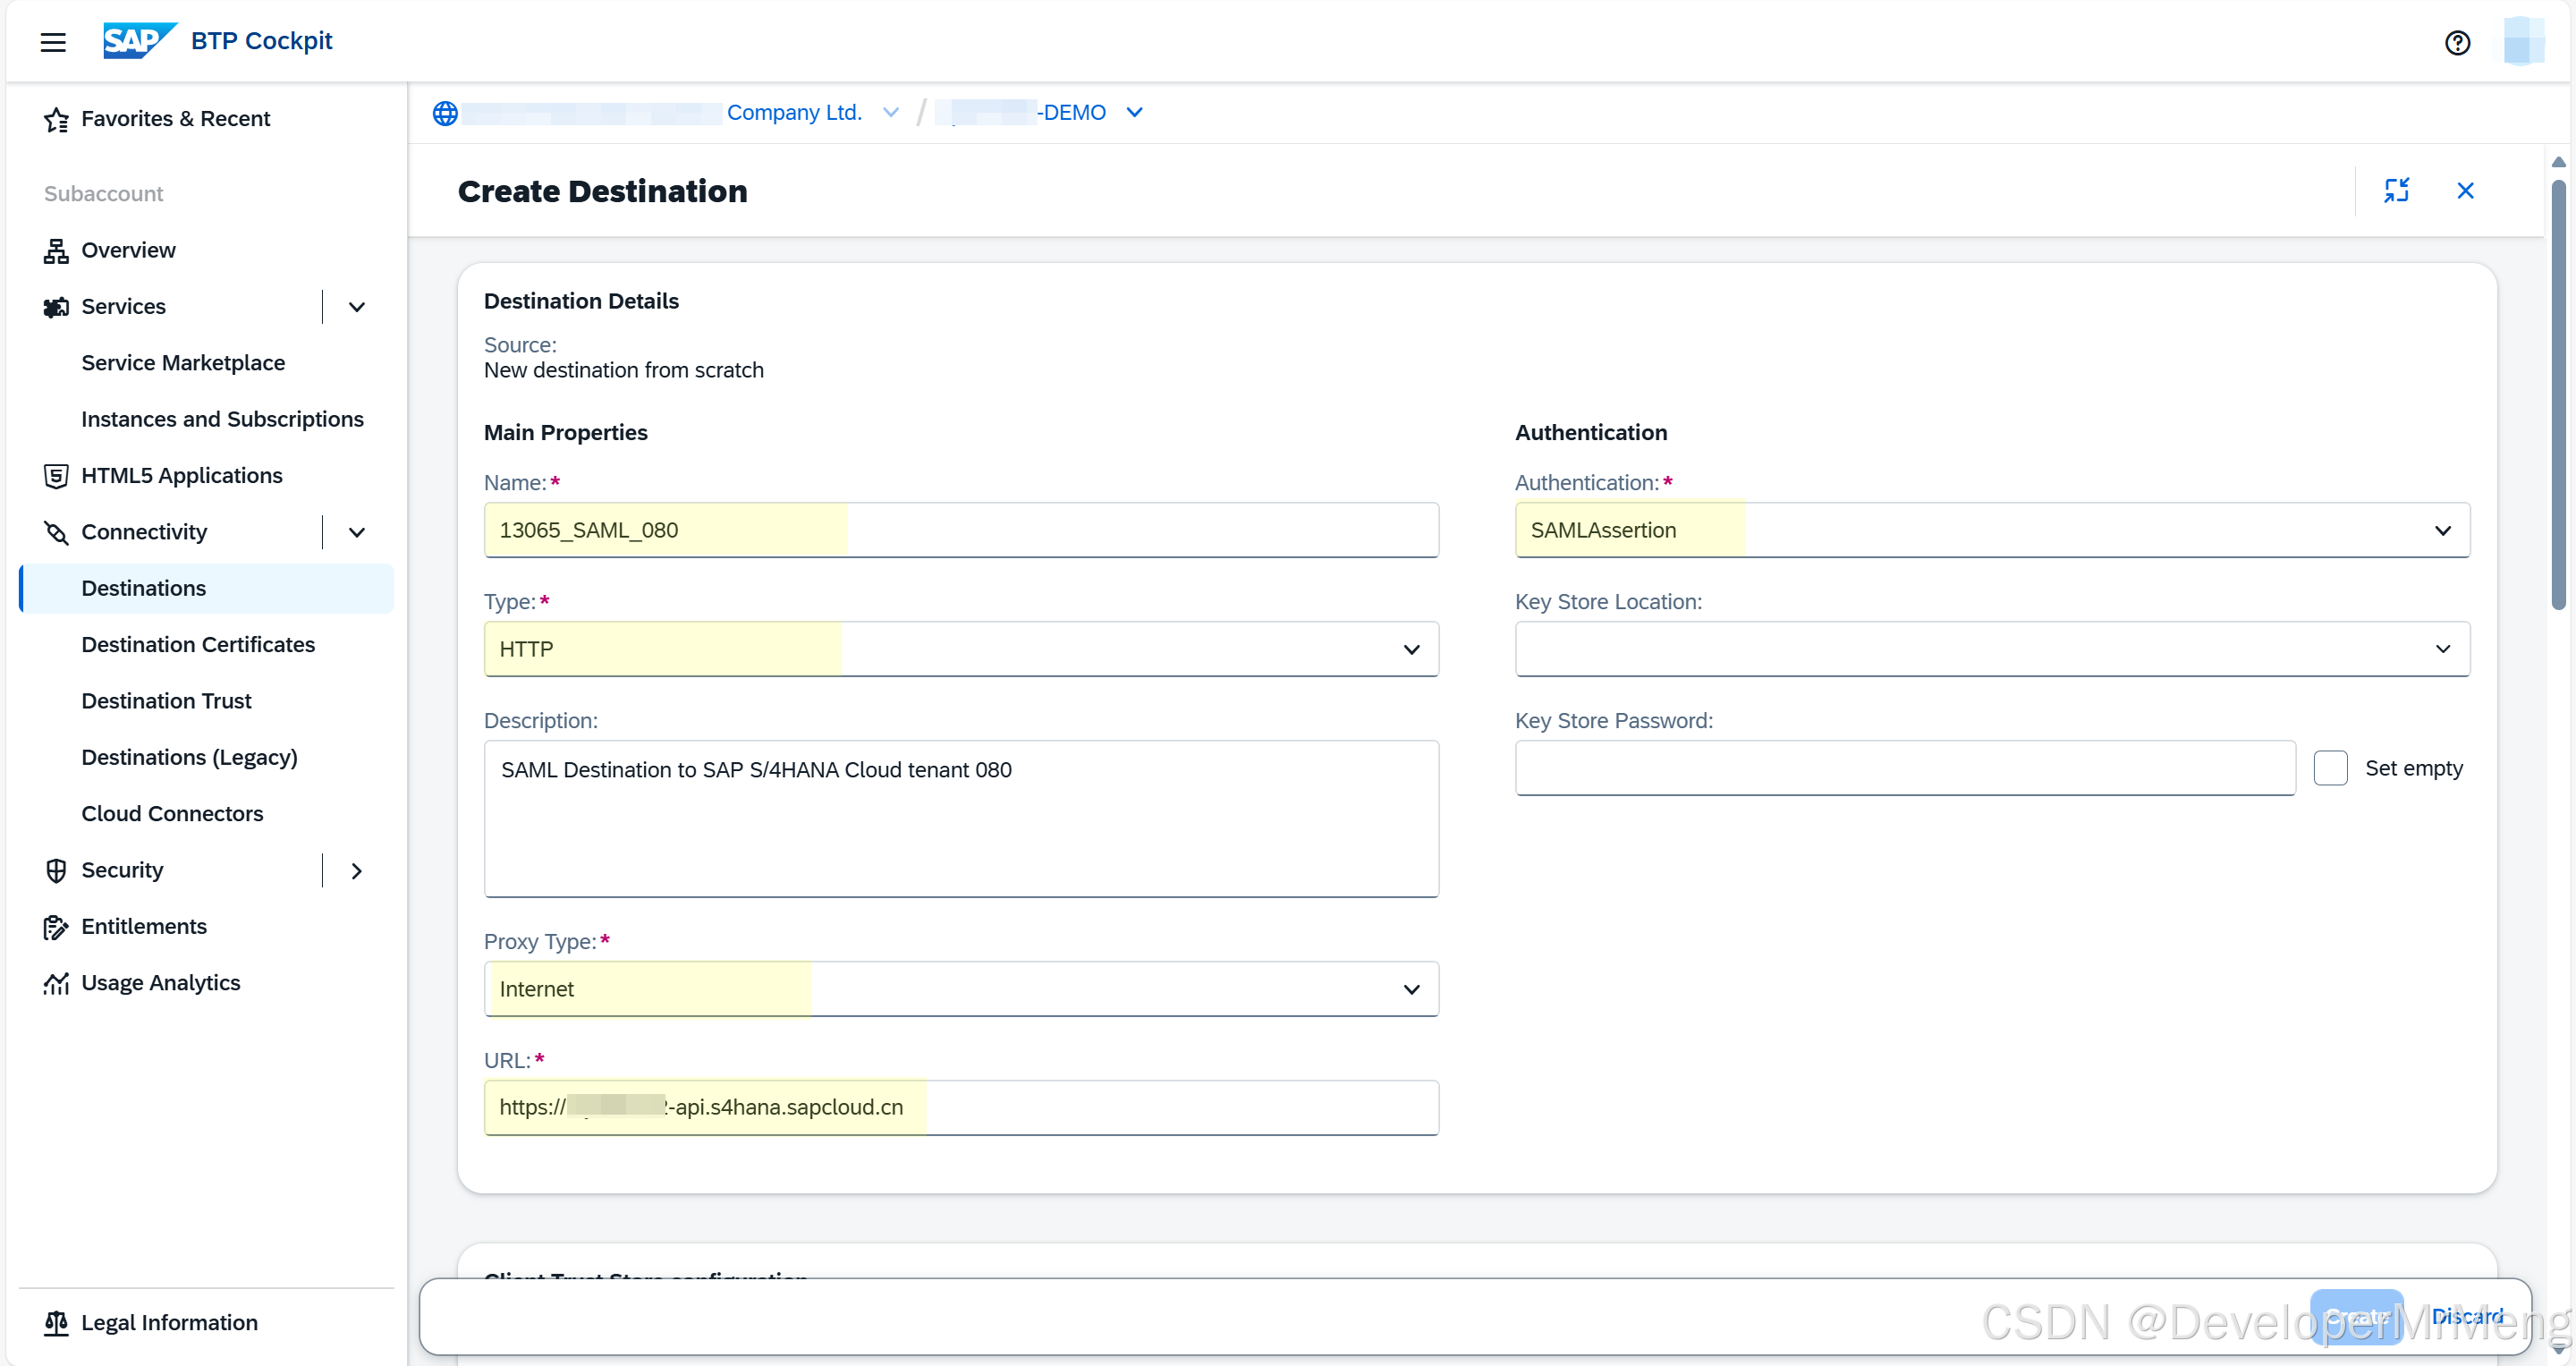Expand the Security menu chevron
This screenshot has width=2576, height=1366.
click(357, 871)
